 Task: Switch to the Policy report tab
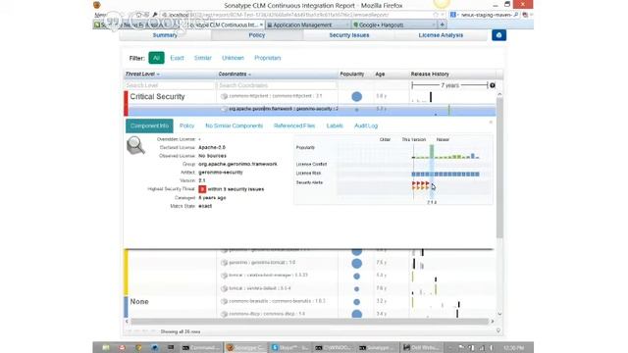tap(257, 35)
